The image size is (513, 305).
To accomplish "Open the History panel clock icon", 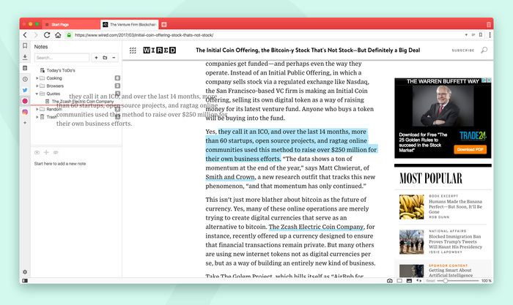I will (24, 79).
